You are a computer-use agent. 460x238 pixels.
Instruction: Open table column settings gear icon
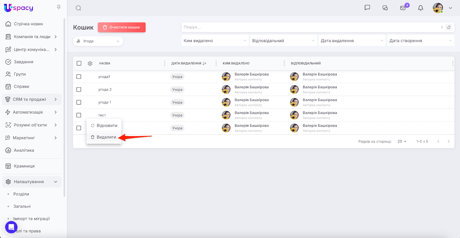(x=90, y=63)
